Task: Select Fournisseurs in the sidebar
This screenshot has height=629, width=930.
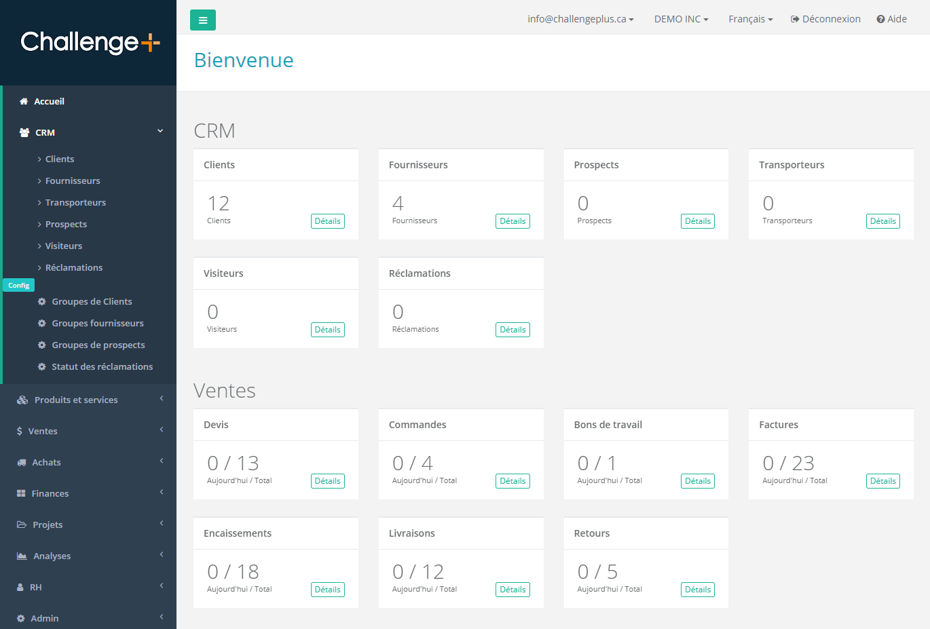Action: tap(71, 180)
